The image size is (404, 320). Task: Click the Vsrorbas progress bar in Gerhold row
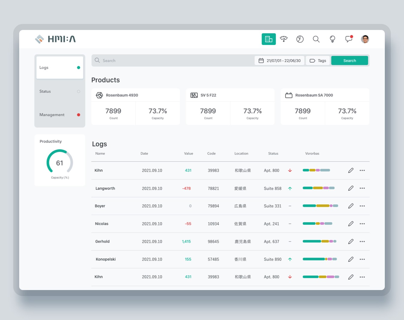(319, 241)
